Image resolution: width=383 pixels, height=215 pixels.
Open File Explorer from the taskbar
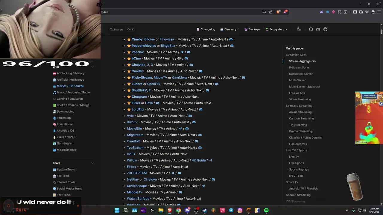[161, 210]
